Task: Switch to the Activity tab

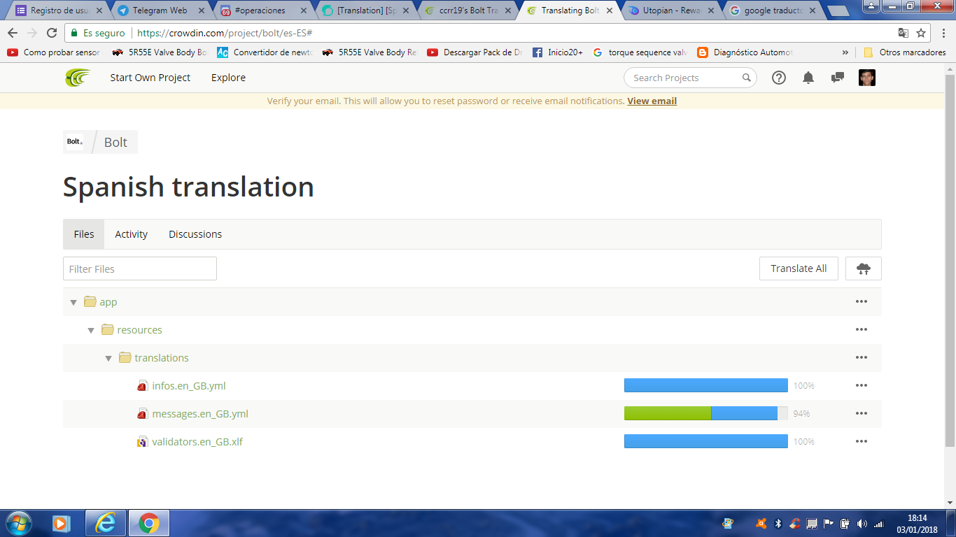Action: pyautogui.click(x=131, y=234)
